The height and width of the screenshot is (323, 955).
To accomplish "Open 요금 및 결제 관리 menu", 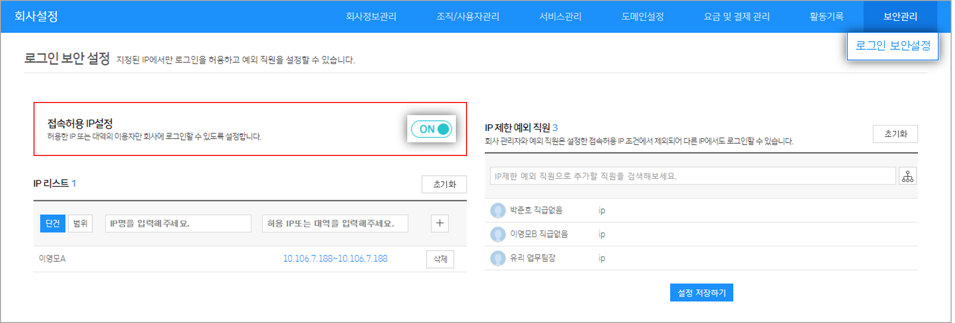I will [736, 17].
